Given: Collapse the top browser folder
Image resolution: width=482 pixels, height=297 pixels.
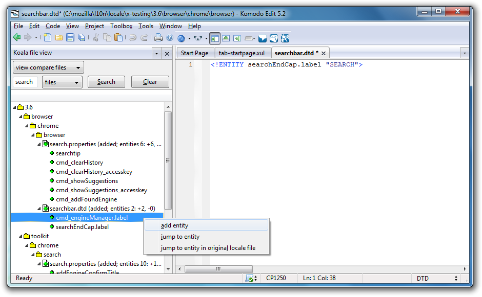Looking at the screenshot, I should (x=21, y=117).
